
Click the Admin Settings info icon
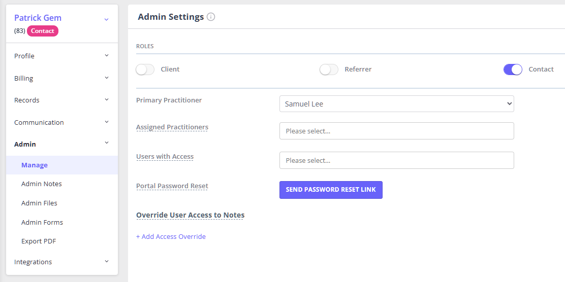[211, 17]
